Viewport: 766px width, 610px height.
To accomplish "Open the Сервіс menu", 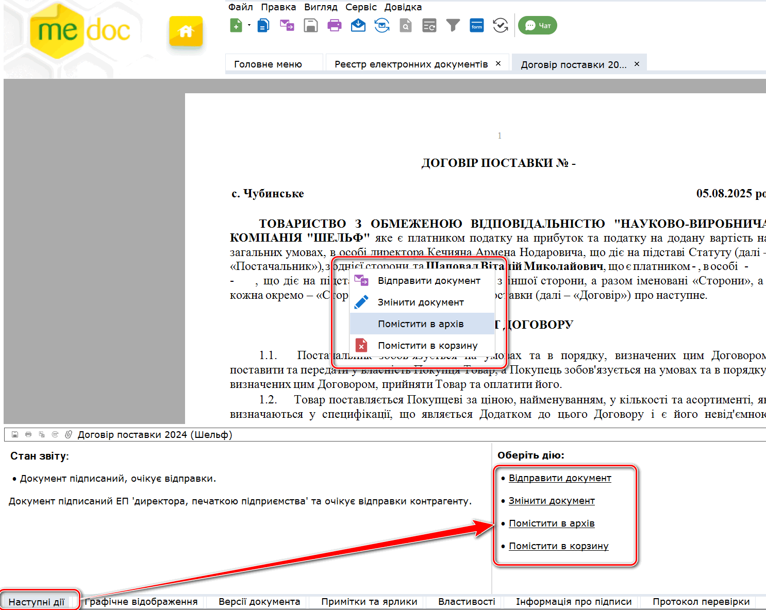I will point(361,7).
